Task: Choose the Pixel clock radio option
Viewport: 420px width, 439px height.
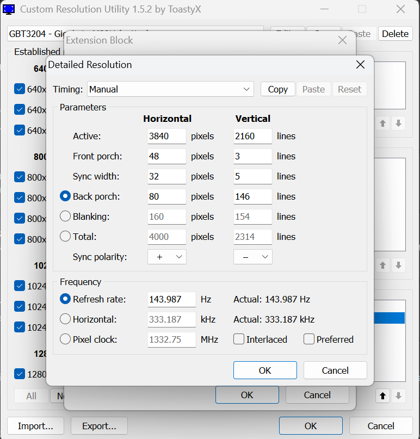Action: coord(65,339)
